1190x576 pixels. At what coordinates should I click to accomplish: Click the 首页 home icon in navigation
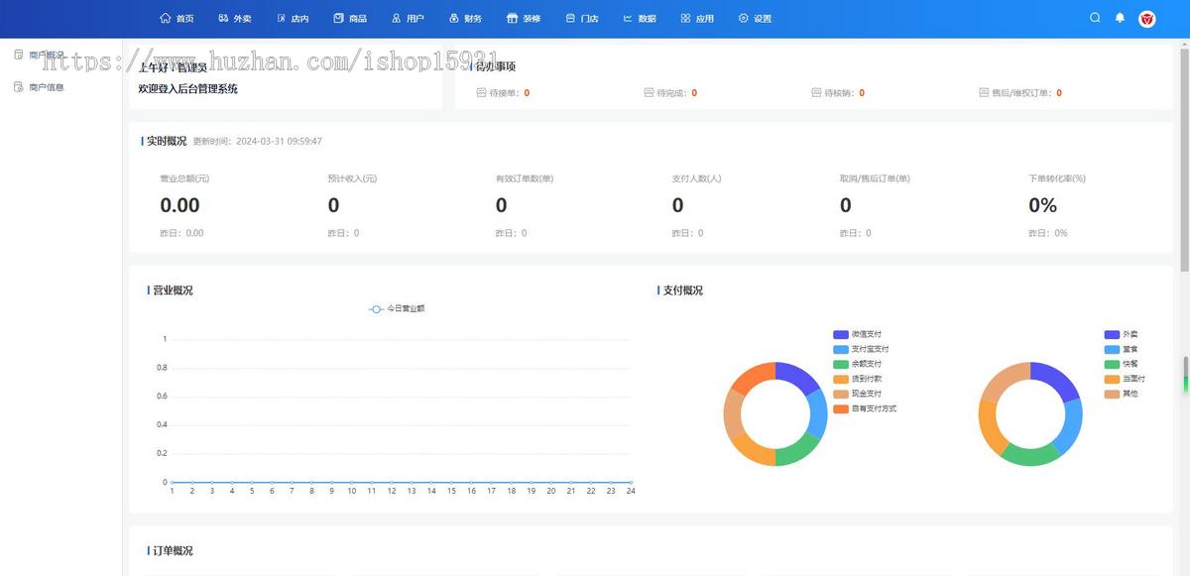point(166,19)
